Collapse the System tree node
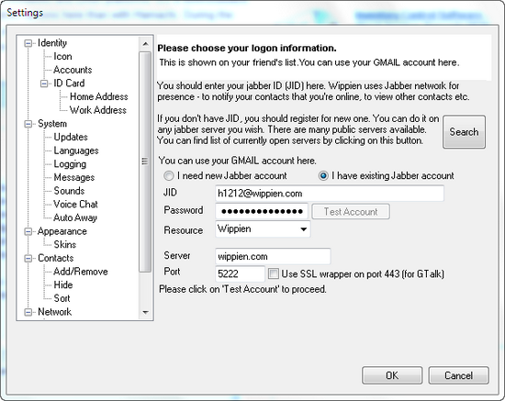This screenshot has height=401, width=505. pos(28,124)
